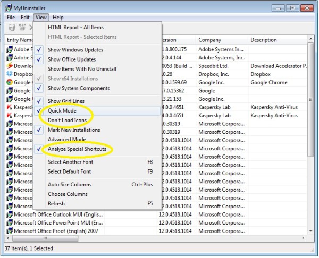
Task: Open the Help menu
Action: [58, 18]
